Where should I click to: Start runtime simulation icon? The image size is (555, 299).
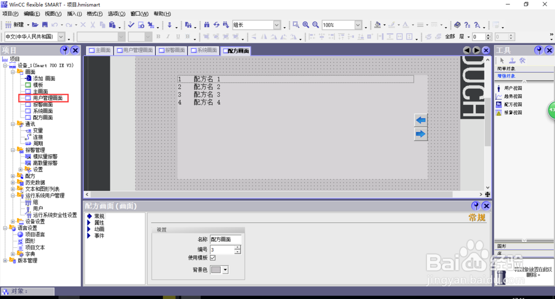click(x=141, y=25)
